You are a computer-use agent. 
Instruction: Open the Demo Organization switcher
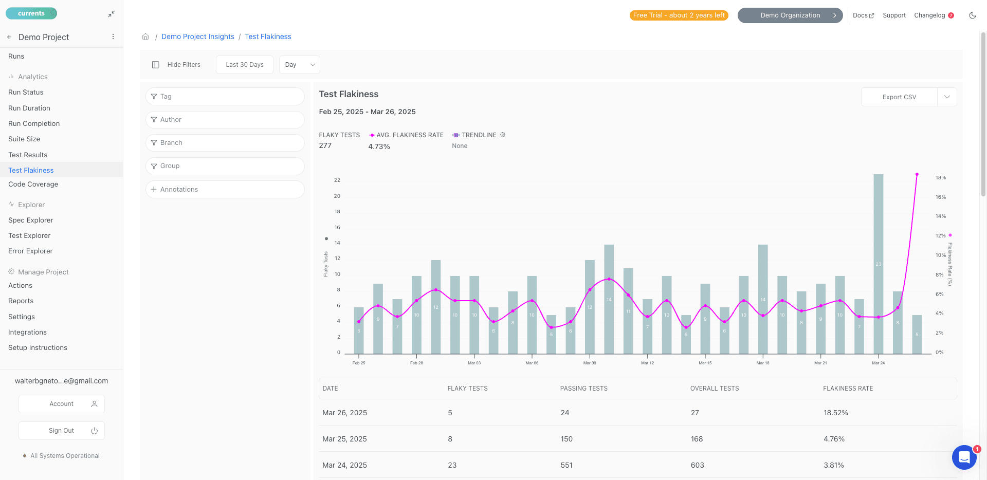[x=790, y=15]
